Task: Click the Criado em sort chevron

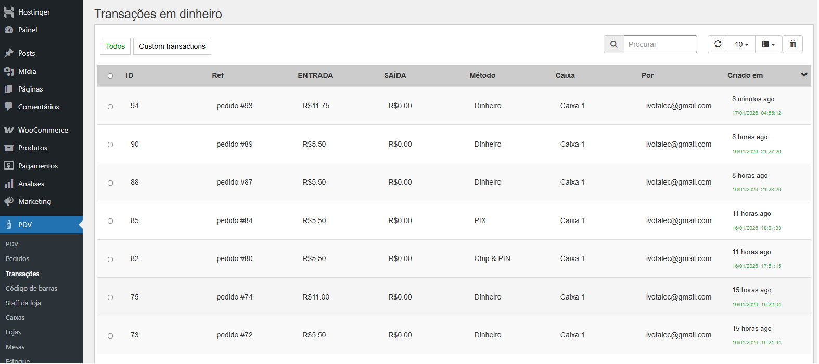Action: [804, 75]
